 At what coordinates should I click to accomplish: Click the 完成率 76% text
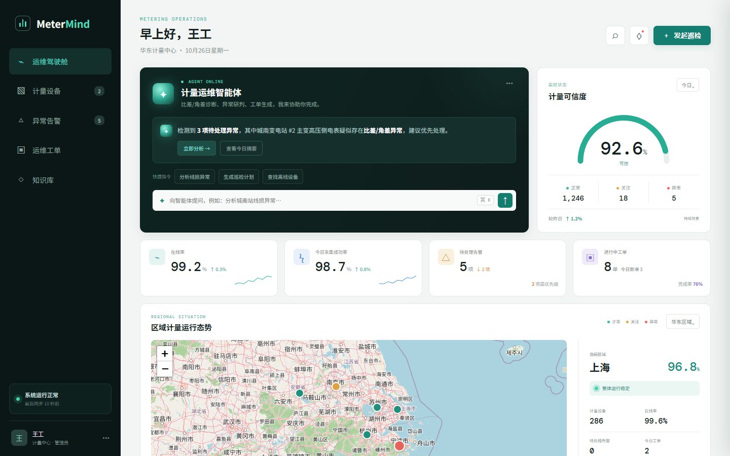click(x=690, y=284)
